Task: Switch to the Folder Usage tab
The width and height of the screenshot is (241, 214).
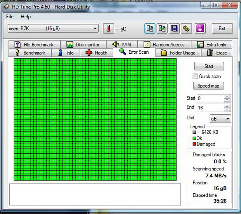Action: tap(177, 53)
